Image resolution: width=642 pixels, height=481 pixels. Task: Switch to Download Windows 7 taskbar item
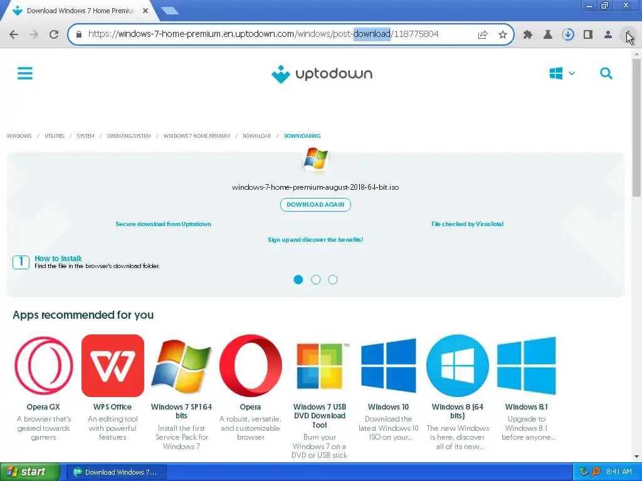pos(116,472)
